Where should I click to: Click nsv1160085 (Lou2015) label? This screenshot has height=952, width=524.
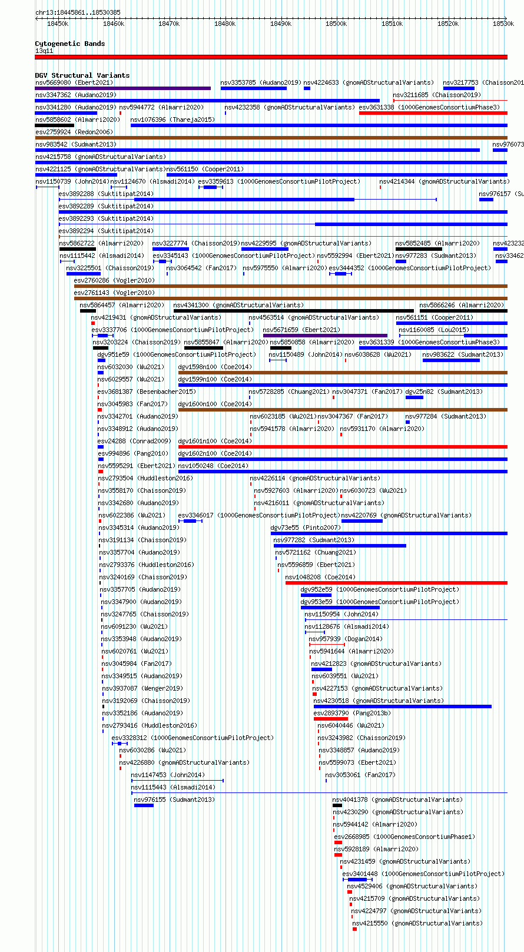pyautogui.click(x=434, y=330)
